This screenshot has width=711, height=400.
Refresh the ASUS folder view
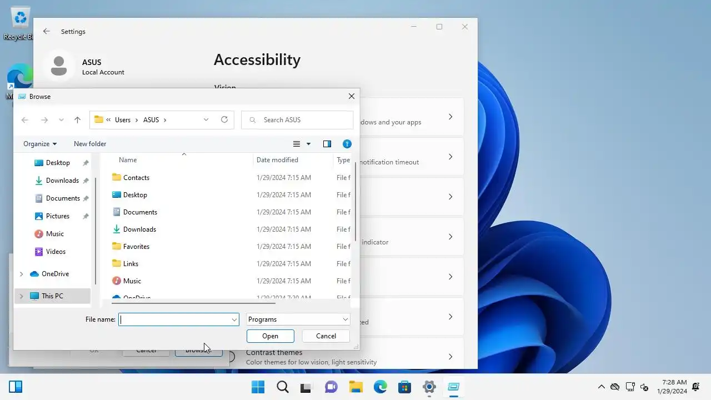(x=224, y=119)
